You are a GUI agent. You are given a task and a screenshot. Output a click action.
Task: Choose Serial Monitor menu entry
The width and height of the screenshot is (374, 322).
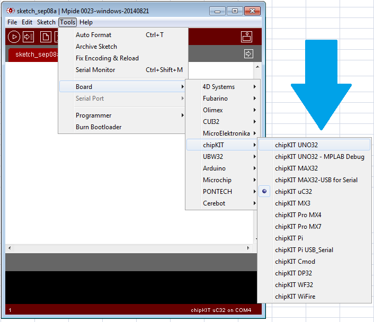122,70
